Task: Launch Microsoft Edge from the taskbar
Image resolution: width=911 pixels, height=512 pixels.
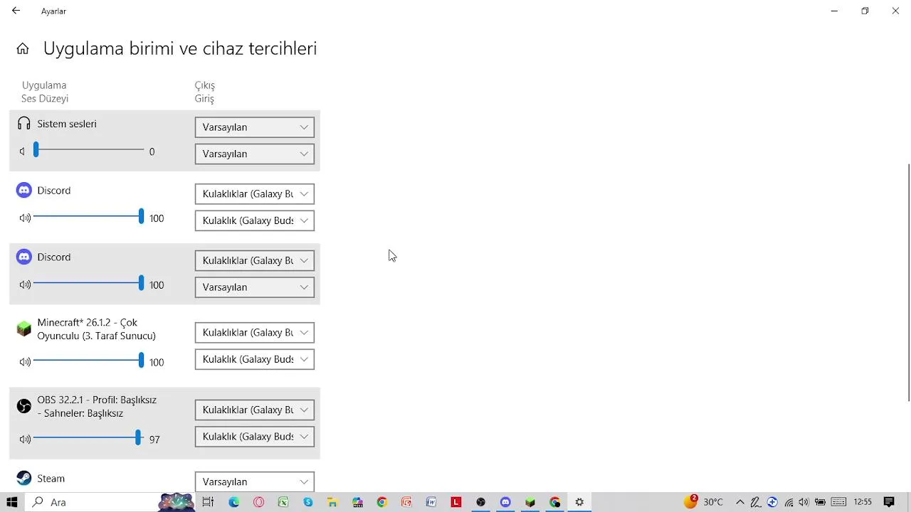Action: click(x=234, y=502)
